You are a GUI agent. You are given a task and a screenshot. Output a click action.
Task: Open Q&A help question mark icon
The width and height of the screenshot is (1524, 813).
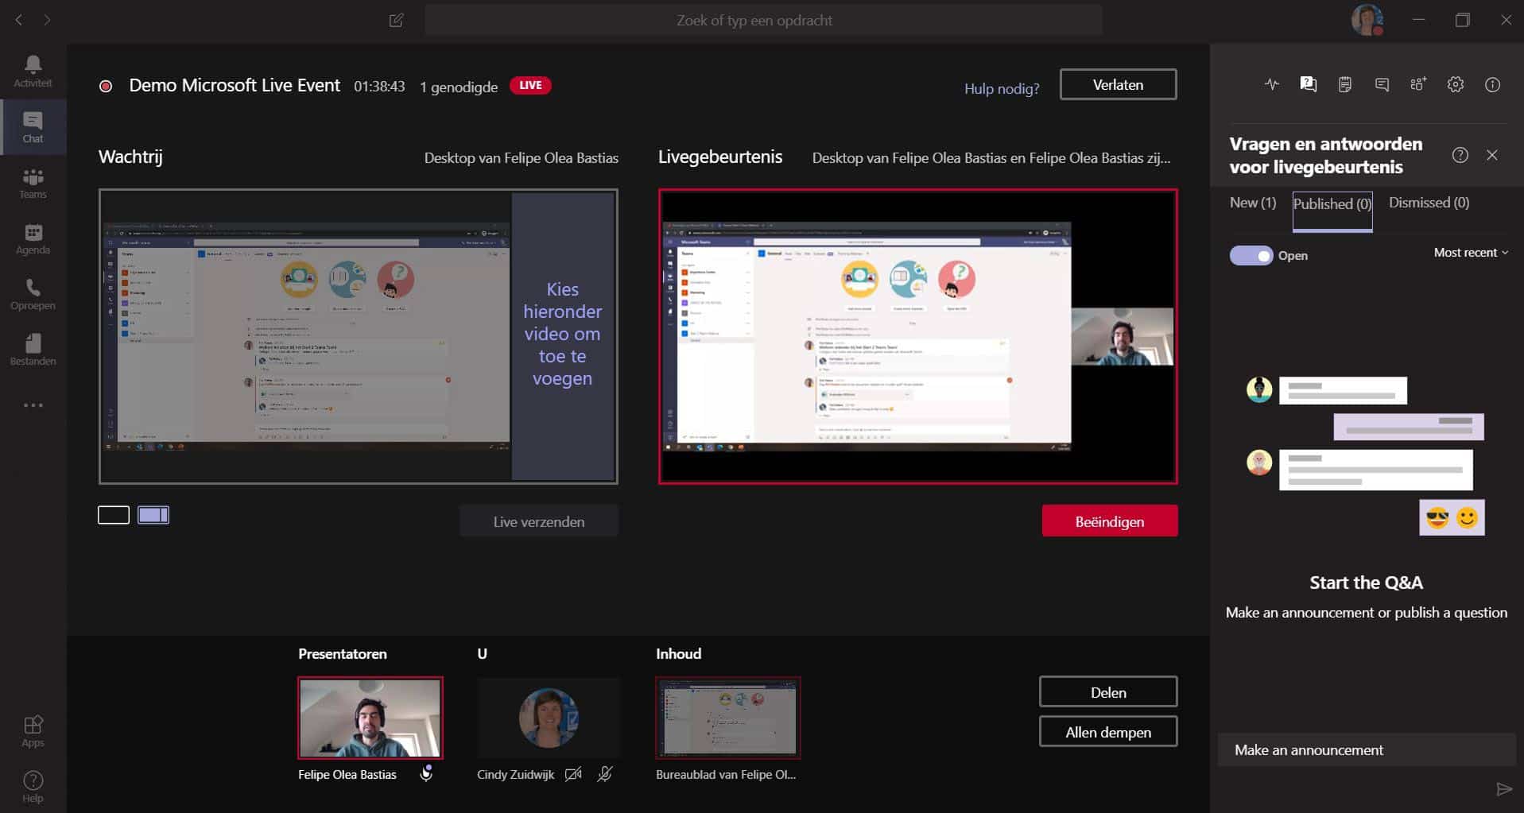[1460, 155]
